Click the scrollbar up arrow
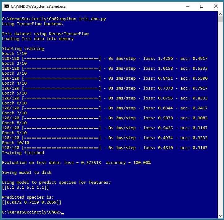This screenshot has height=220, width=224. (220, 14)
